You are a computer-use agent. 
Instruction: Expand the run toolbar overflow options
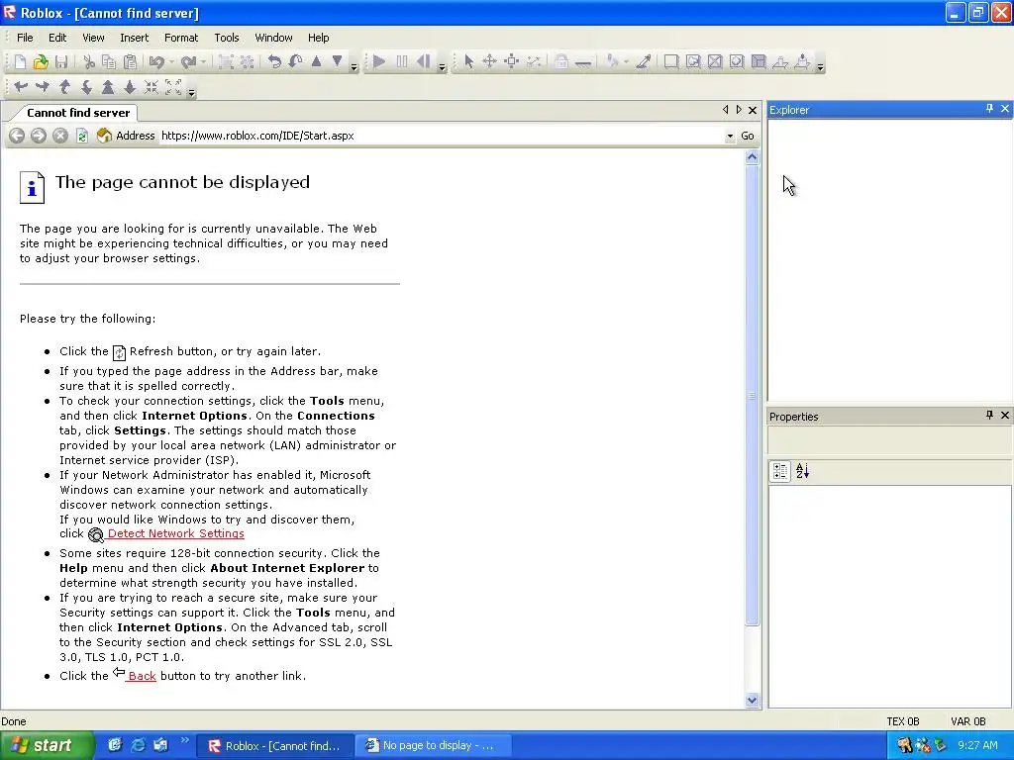[x=443, y=66]
